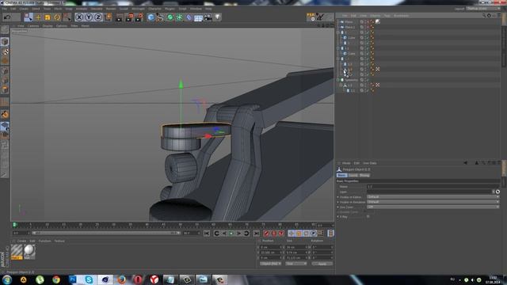The height and width of the screenshot is (285, 507).
Task: Click the Record Active Objects button
Action: (x=266, y=234)
